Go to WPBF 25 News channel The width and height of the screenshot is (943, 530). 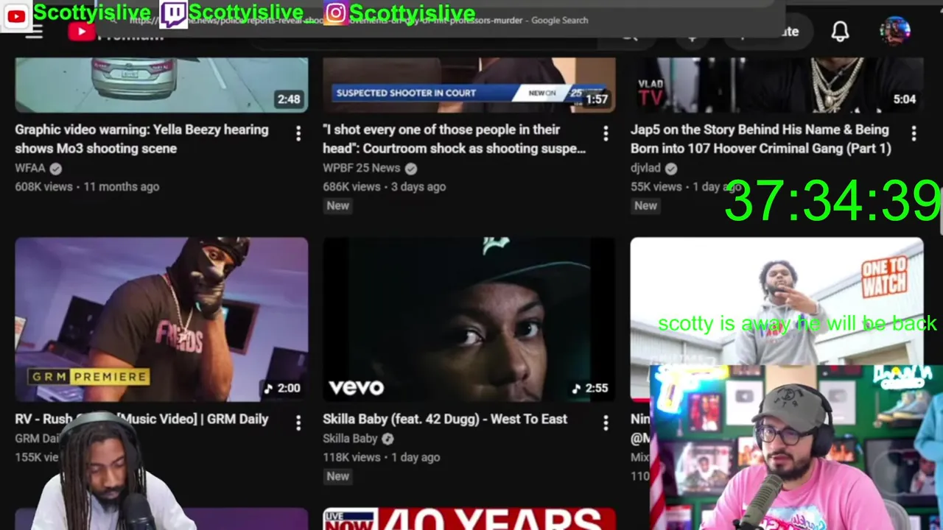point(361,168)
